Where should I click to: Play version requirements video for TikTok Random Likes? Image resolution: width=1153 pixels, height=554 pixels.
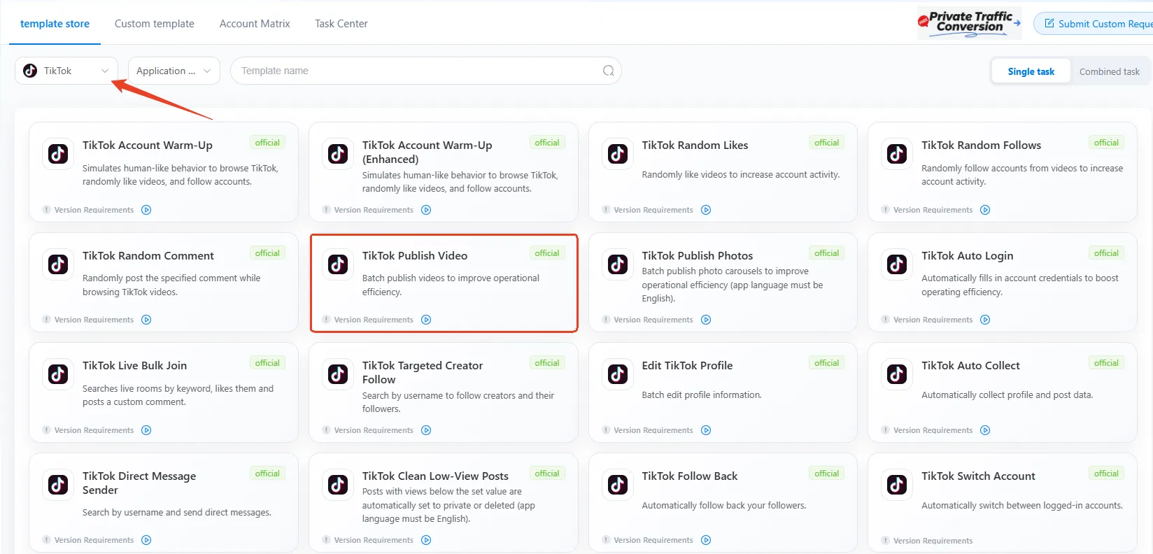coord(706,210)
